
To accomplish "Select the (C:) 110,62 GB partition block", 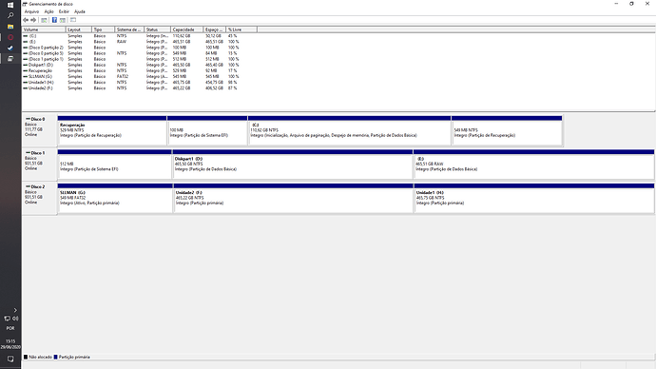I will pyautogui.click(x=349, y=130).
